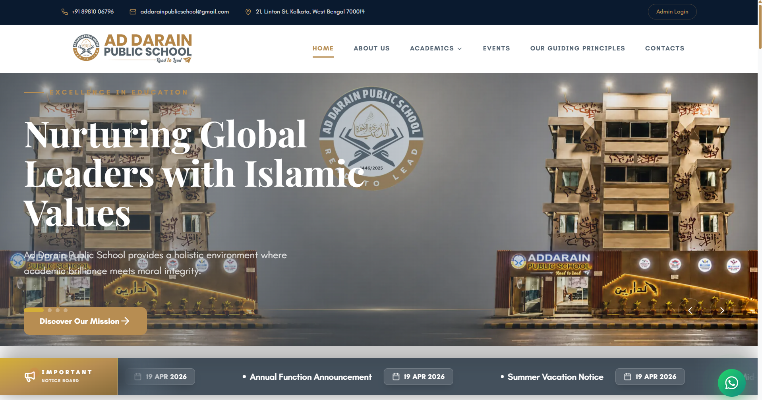Click the megaphone notice board icon
This screenshot has width=762, height=400.
point(30,377)
